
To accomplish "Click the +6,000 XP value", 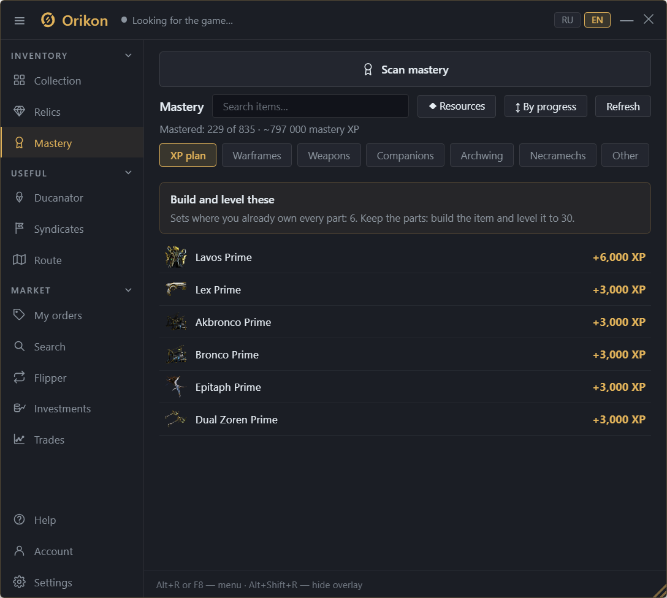I will point(619,257).
